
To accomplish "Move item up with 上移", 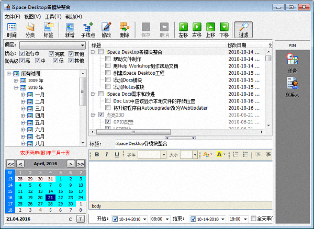I will [210, 30].
